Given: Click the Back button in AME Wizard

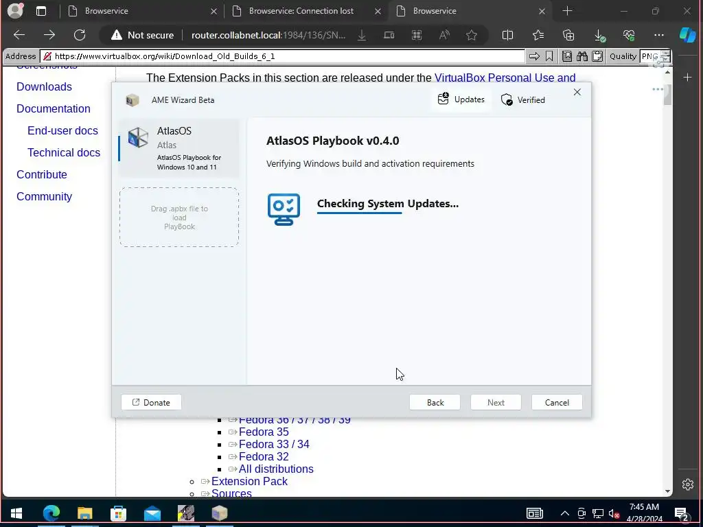Looking at the screenshot, I should pos(435,402).
